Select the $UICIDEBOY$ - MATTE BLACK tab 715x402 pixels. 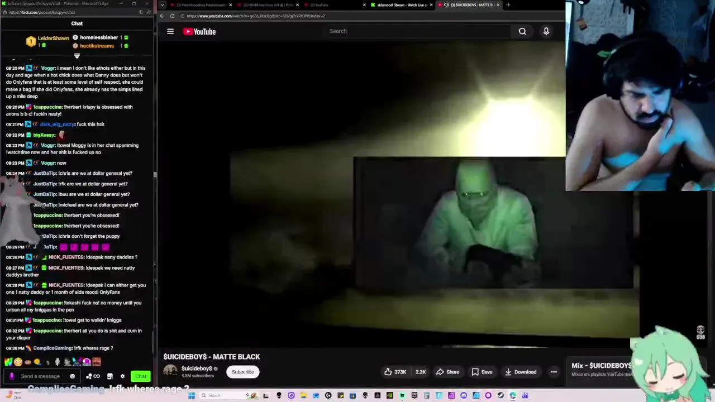click(469, 5)
